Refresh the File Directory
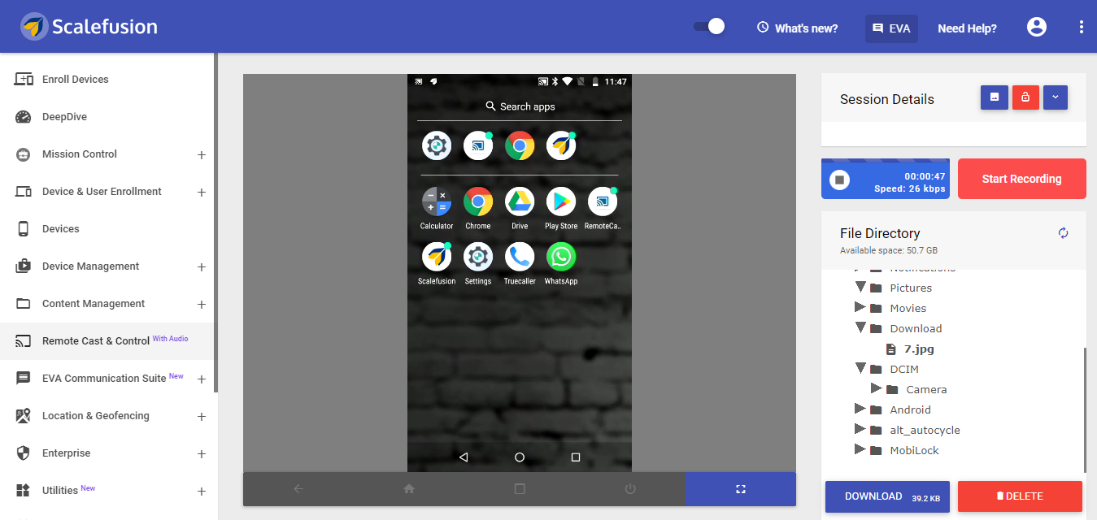 1063,233
